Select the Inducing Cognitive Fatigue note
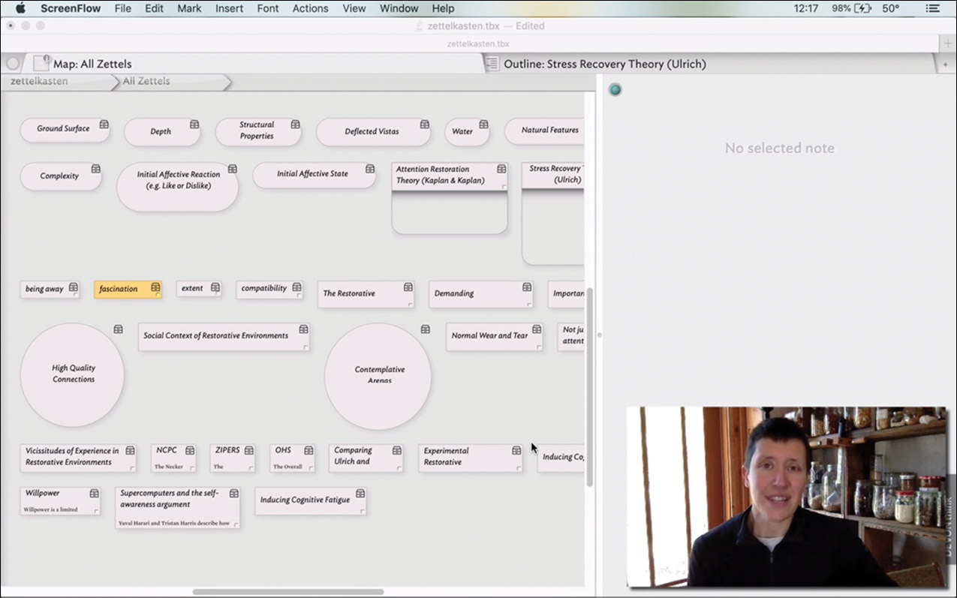957x598 pixels. (305, 500)
